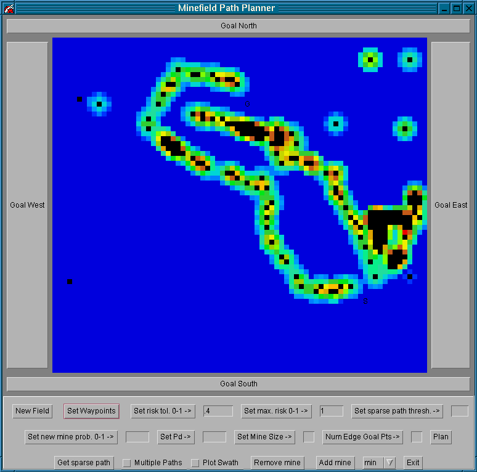Click the application icon in title bar
The image size is (477, 472).
tap(9, 8)
